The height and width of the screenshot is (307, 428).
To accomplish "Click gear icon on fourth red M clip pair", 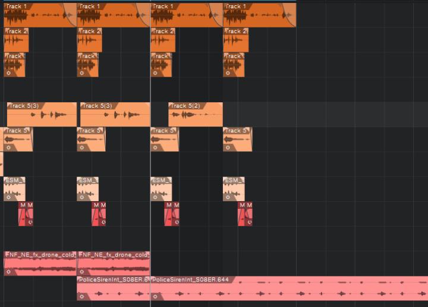I will click(250, 223).
